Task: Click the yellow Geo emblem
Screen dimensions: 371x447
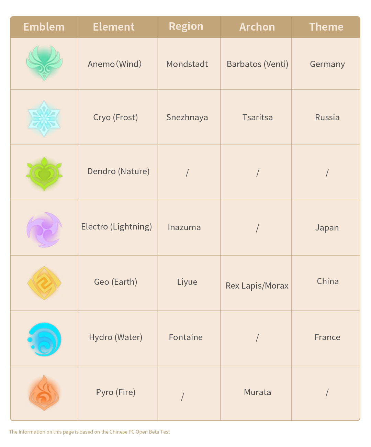Action: pos(44,283)
